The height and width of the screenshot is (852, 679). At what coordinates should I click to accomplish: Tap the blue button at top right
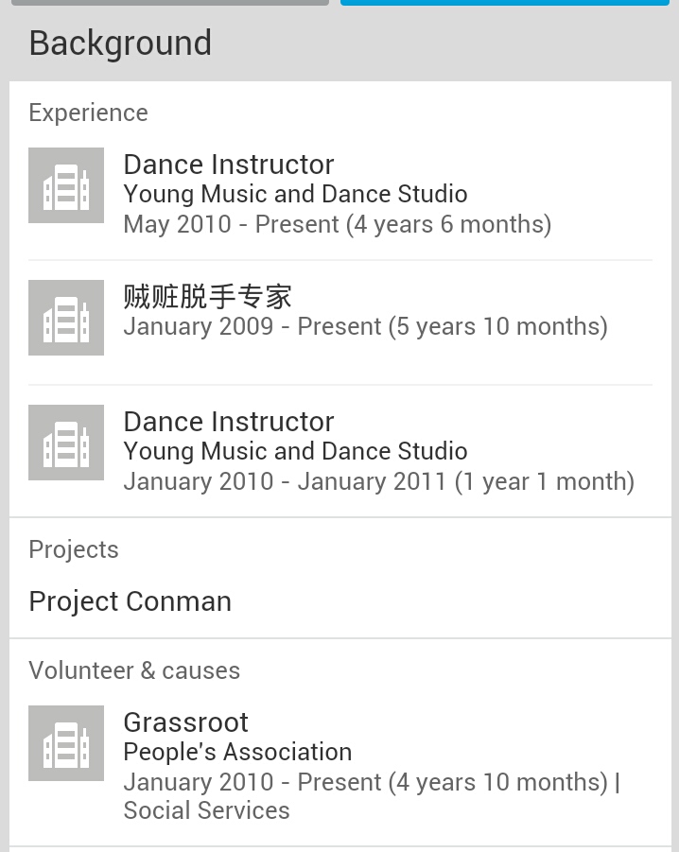pyautogui.click(x=505, y=2)
